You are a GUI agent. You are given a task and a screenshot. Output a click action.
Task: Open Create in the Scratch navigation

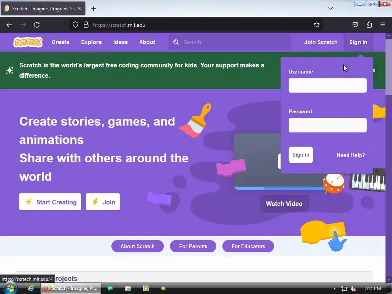point(60,42)
